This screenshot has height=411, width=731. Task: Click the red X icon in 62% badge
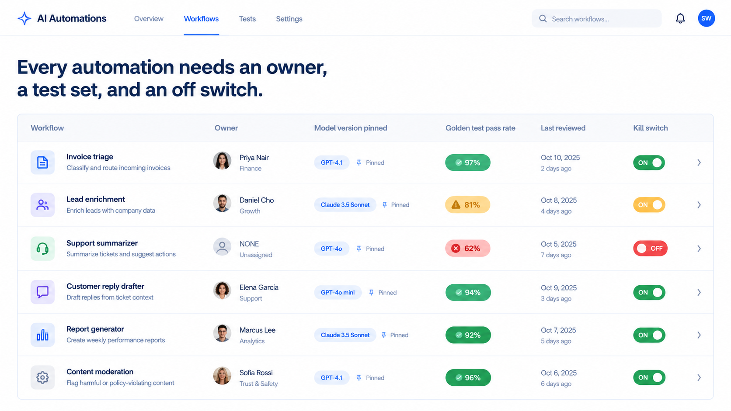click(456, 248)
